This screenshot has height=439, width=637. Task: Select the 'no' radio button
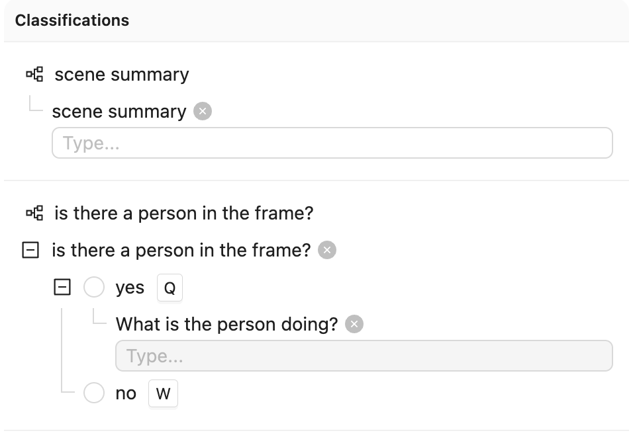94,393
